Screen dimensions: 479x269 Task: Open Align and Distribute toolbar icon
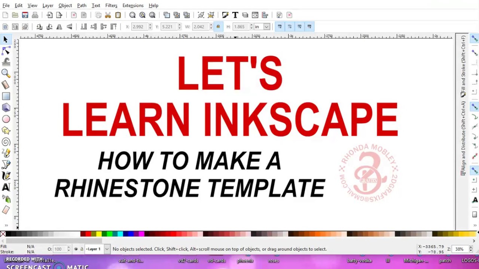[x=265, y=15]
